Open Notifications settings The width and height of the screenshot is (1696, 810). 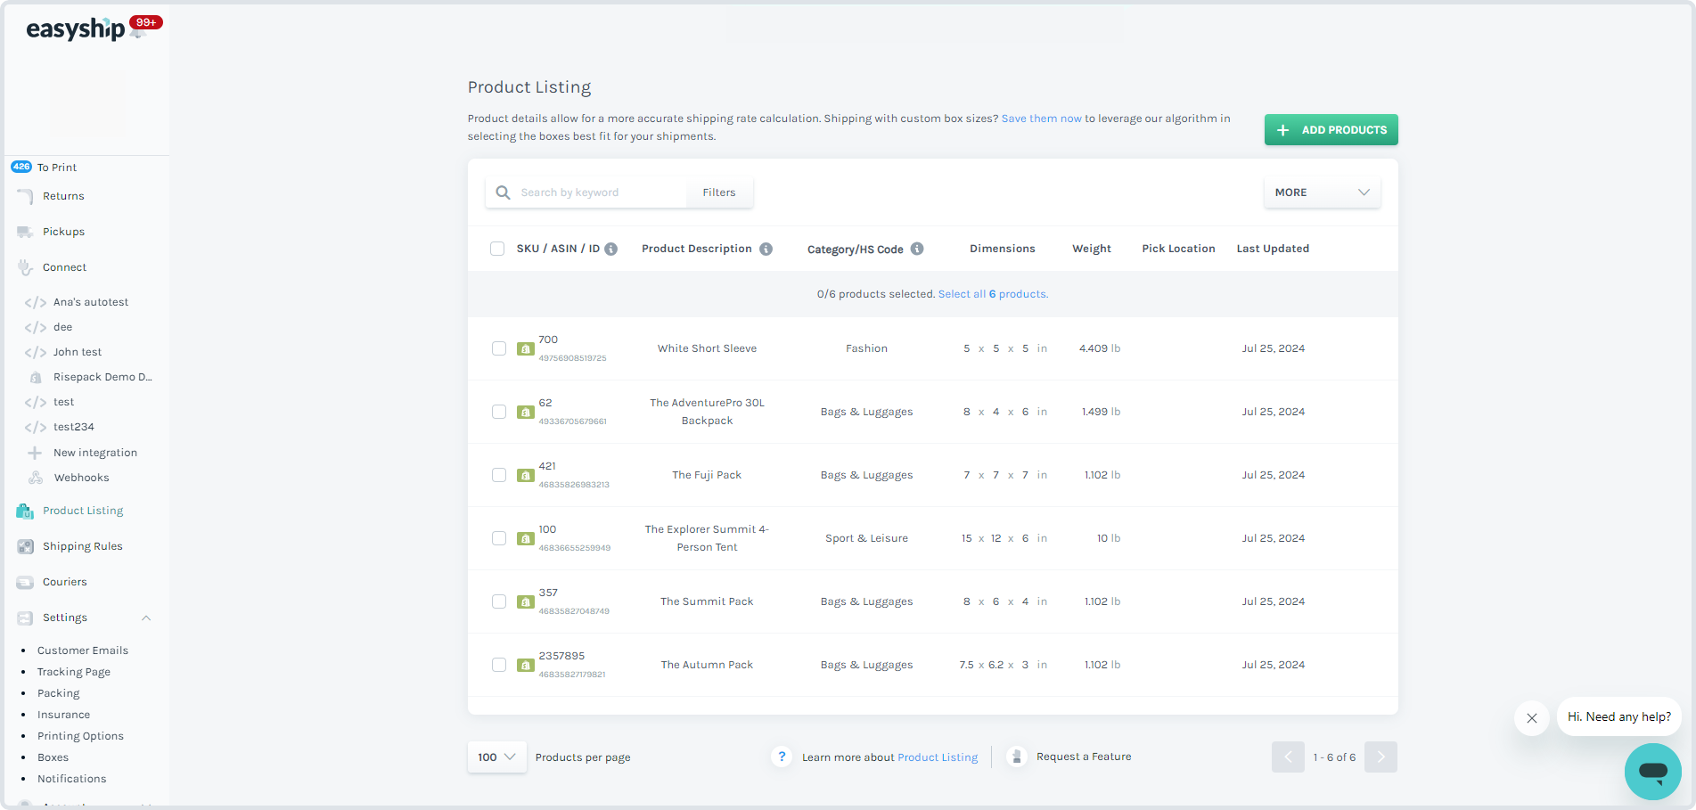(71, 779)
